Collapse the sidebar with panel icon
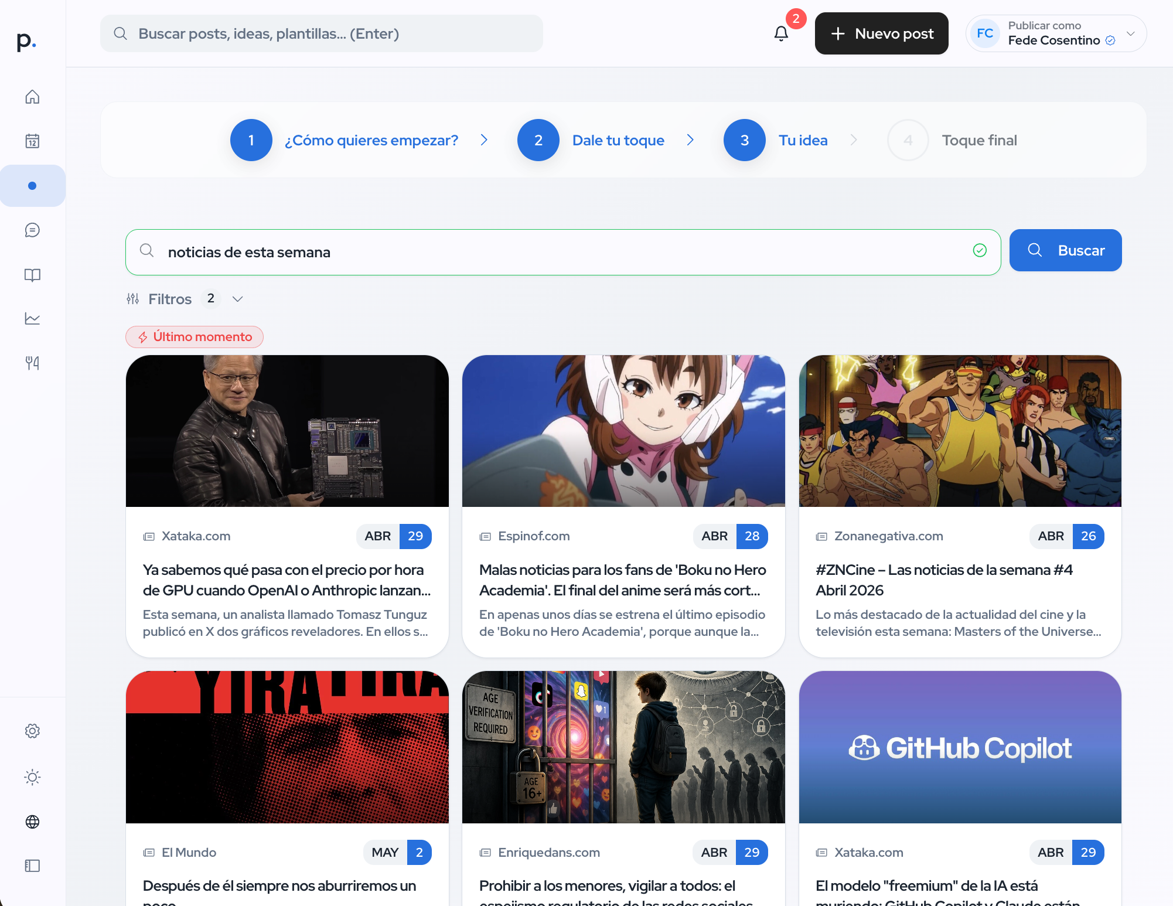The width and height of the screenshot is (1173, 906). click(32, 866)
